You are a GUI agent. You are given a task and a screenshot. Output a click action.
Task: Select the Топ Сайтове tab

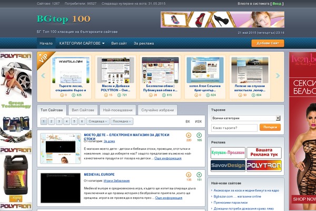coord(52,110)
